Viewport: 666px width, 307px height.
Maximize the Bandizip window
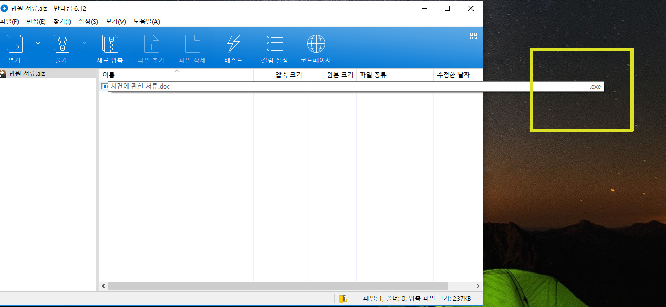[x=447, y=8]
